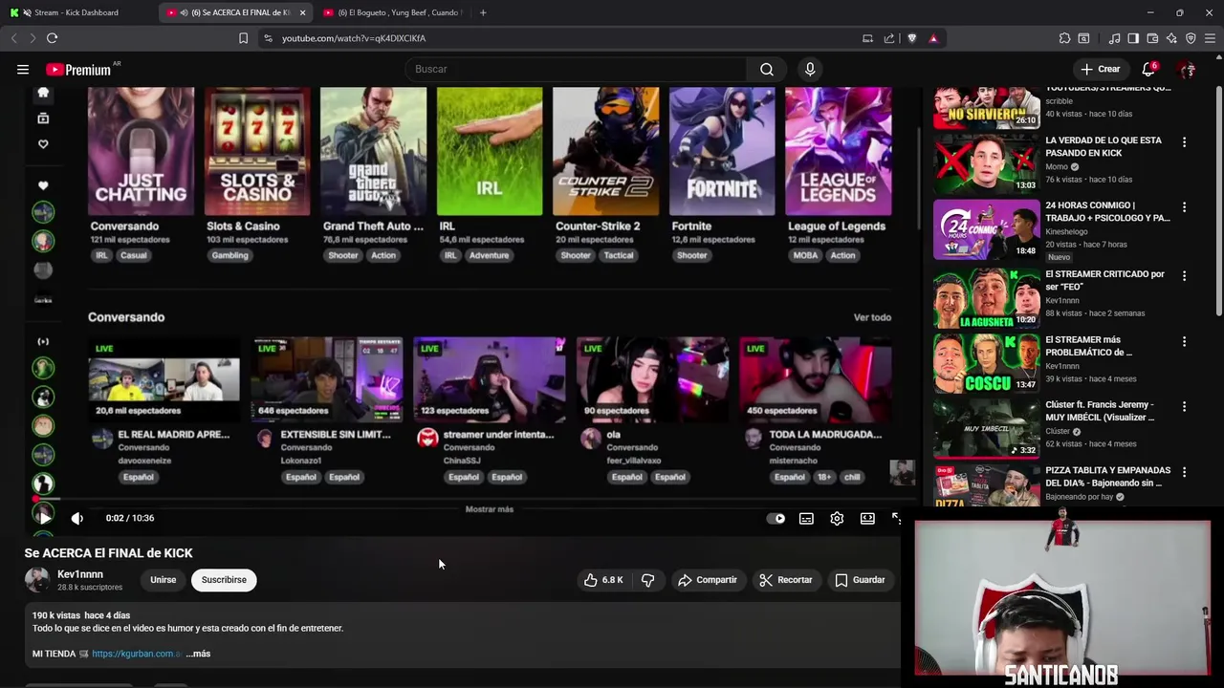
Task: Open the account avatar menu
Action: (x=1187, y=69)
